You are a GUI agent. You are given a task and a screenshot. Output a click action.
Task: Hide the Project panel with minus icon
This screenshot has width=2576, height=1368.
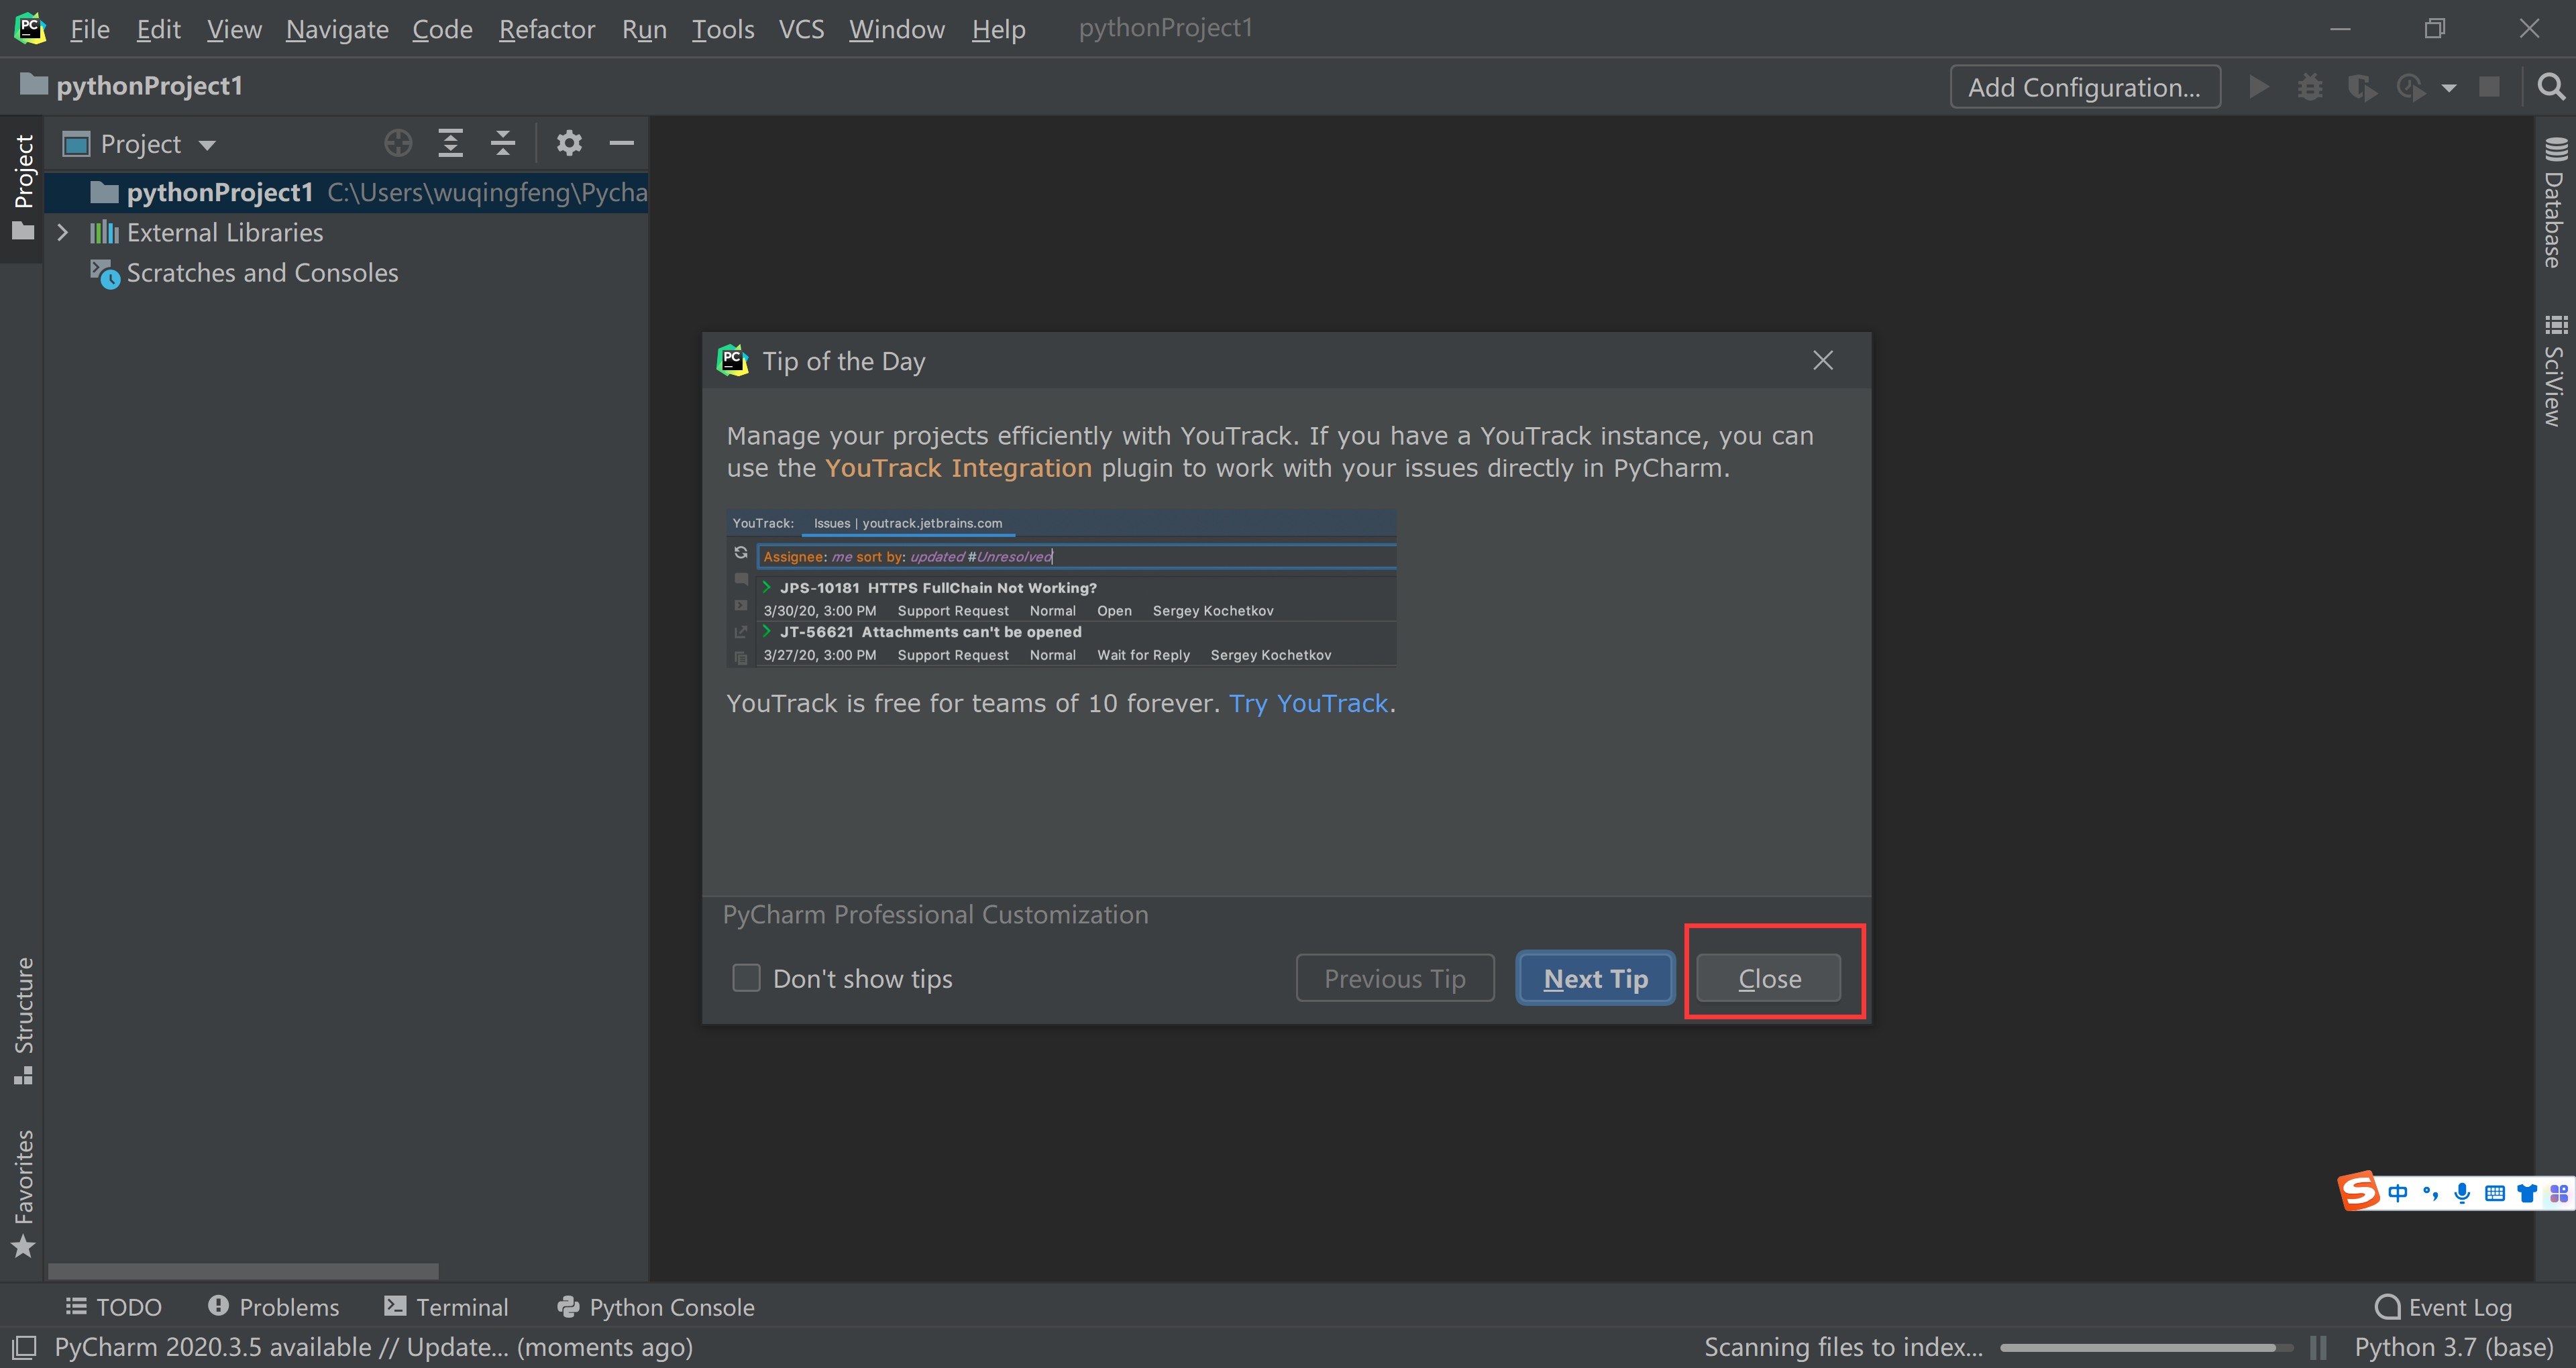coord(622,143)
